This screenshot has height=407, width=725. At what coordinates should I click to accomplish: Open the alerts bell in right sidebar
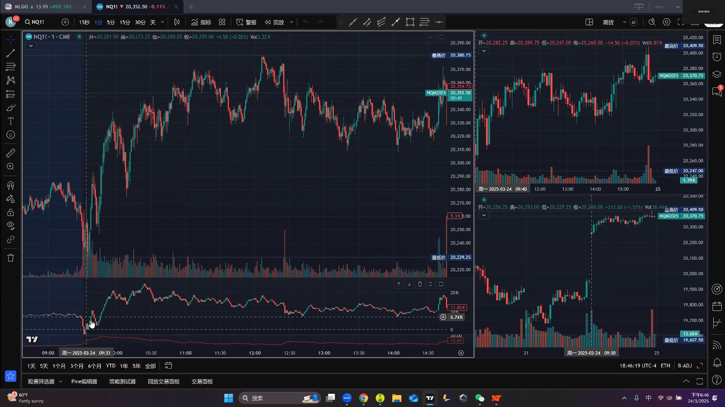click(717, 363)
